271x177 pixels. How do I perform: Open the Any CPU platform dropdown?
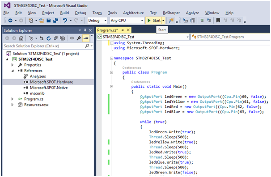[127, 21]
